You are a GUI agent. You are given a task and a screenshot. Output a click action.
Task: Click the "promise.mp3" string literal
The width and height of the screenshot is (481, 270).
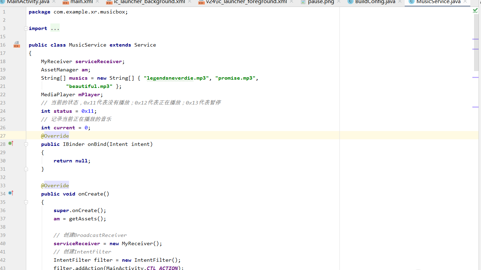(x=235, y=78)
